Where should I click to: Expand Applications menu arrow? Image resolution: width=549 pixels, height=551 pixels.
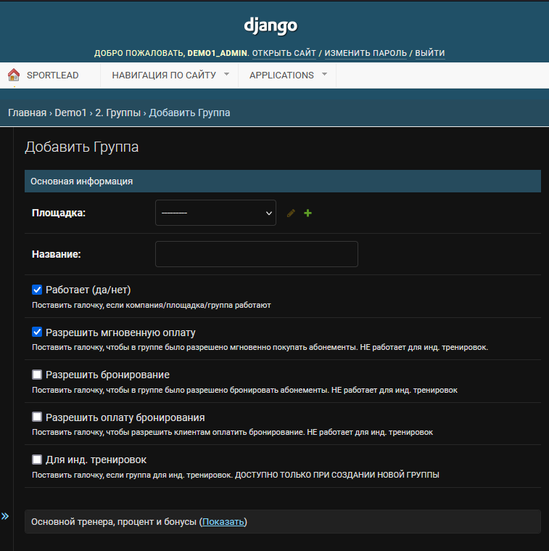point(324,74)
